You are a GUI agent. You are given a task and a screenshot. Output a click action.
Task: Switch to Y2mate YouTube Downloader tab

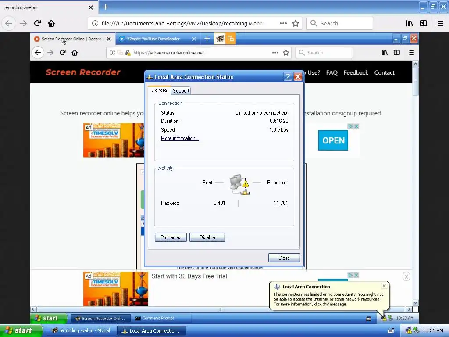[153, 39]
